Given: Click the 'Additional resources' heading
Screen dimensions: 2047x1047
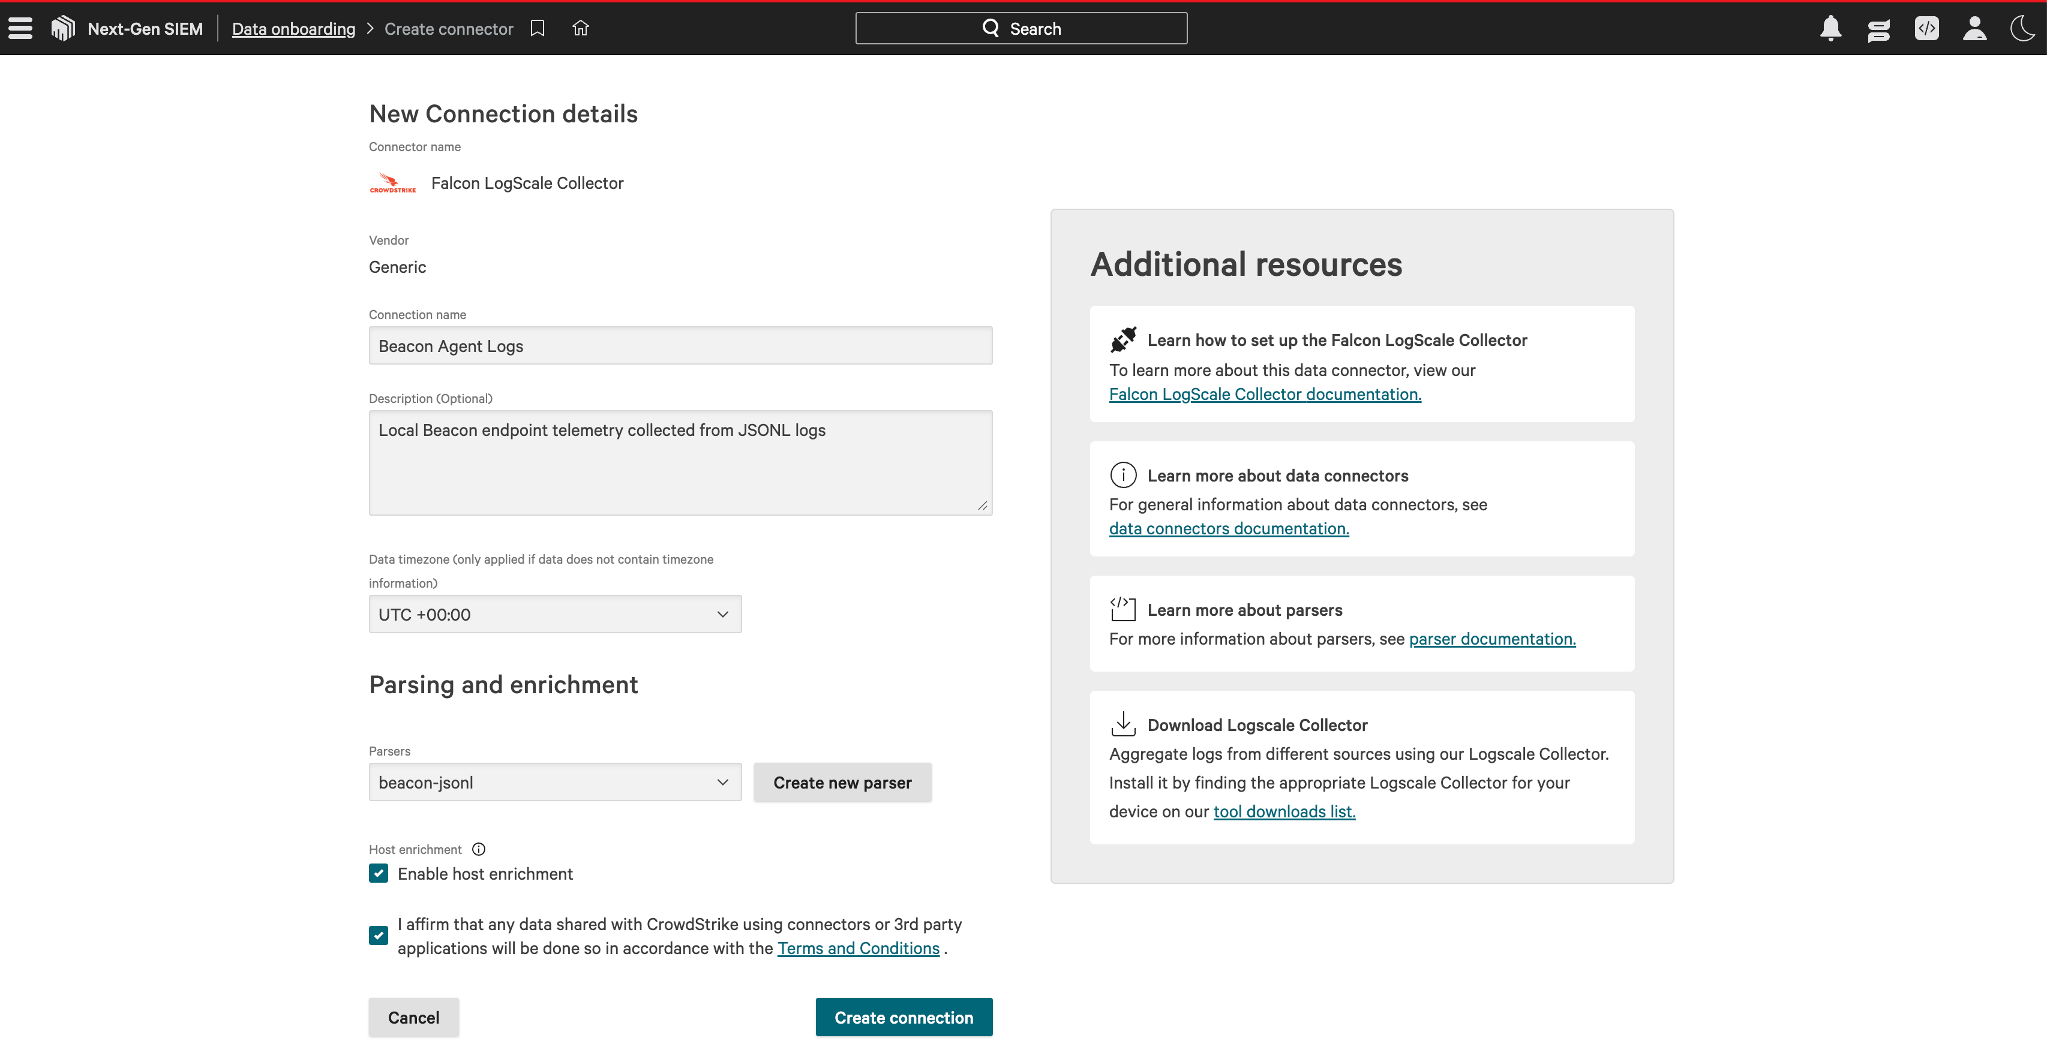Looking at the screenshot, I should click(x=1246, y=264).
